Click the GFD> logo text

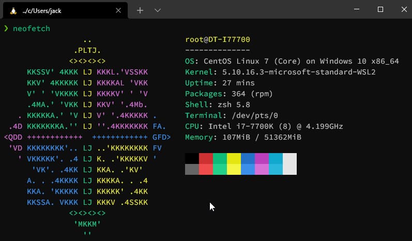pyautogui.click(x=162, y=137)
